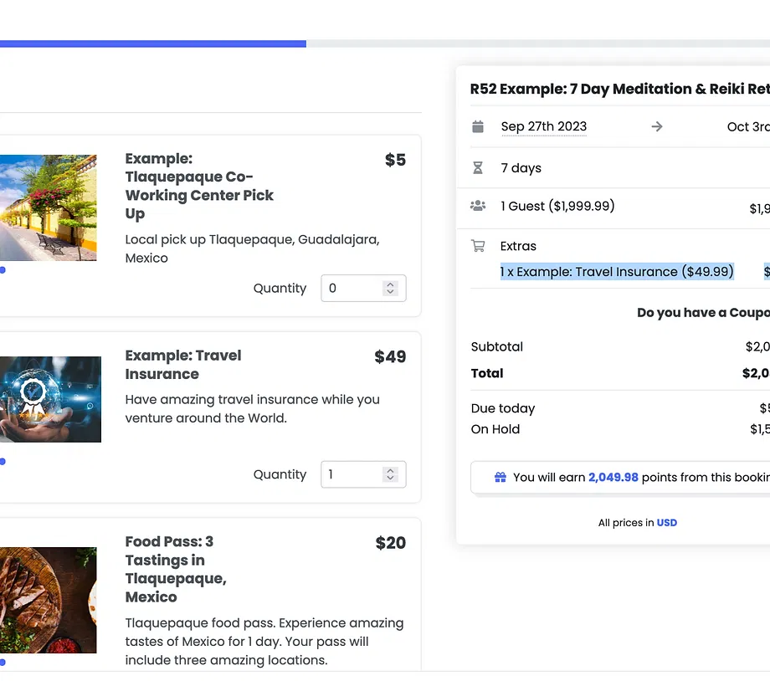Click the arrow icon between the dates
The width and height of the screenshot is (770, 681).
(x=657, y=126)
